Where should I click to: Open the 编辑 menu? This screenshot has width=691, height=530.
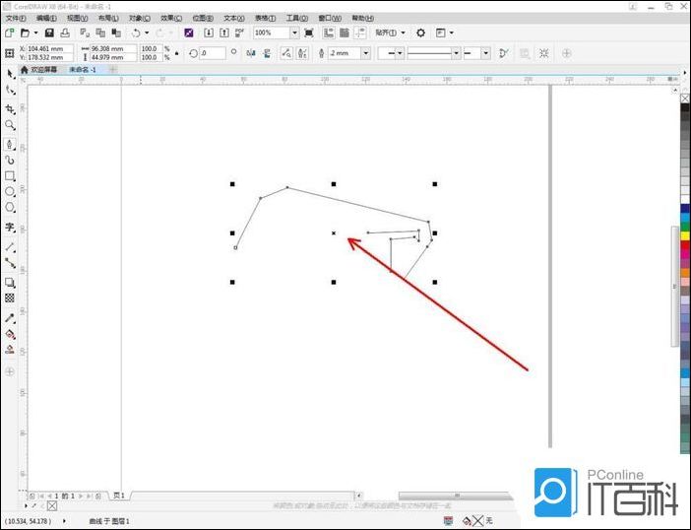pyautogui.click(x=46, y=18)
